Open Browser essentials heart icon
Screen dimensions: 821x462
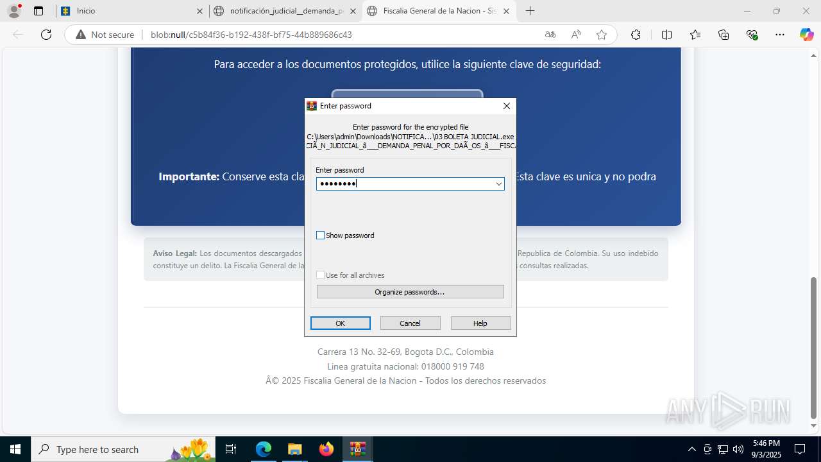[x=752, y=35]
